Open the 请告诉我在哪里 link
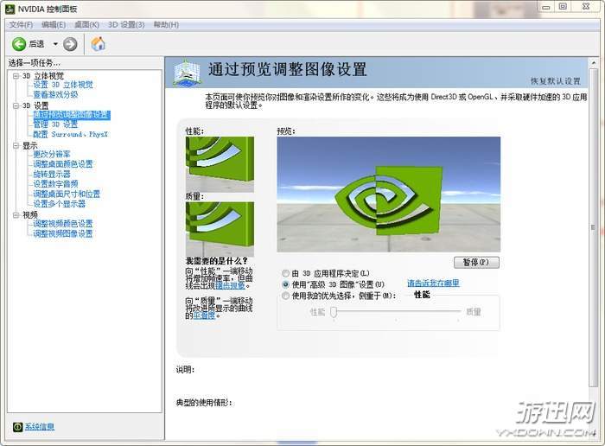605x446 pixels. point(433,284)
